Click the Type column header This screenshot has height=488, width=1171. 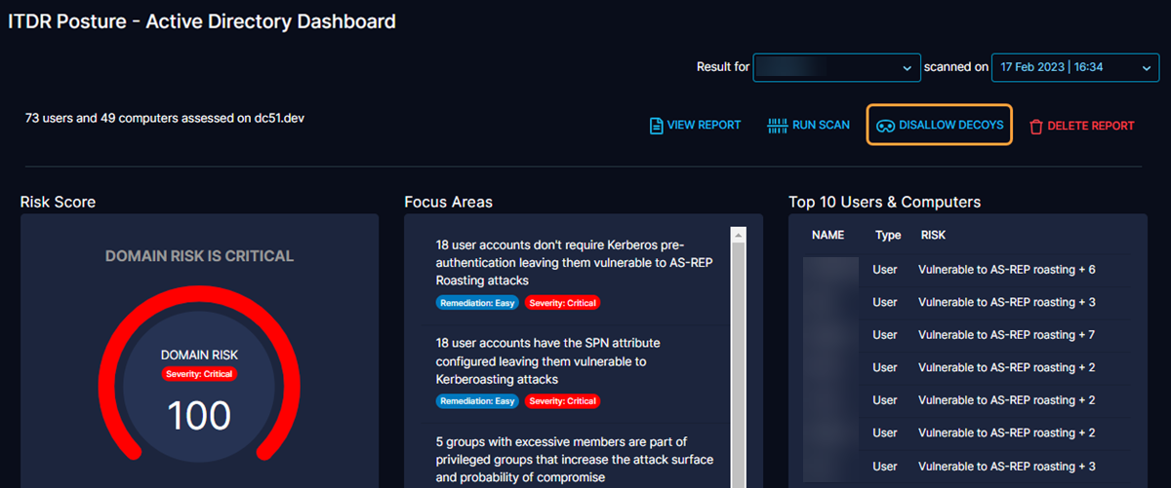pos(887,235)
